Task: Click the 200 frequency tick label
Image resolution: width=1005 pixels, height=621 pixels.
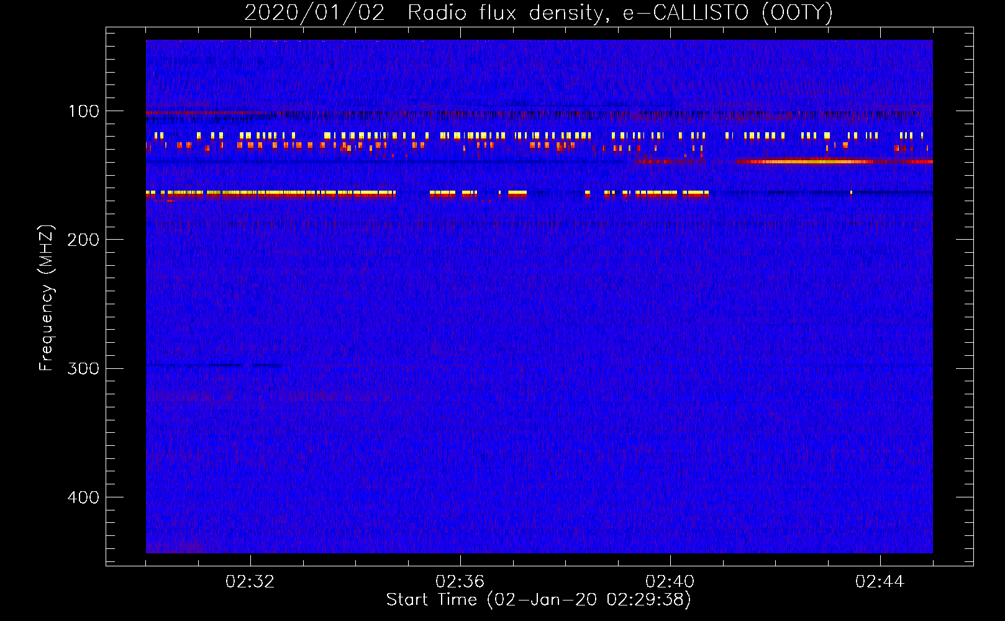Action: (x=83, y=240)
